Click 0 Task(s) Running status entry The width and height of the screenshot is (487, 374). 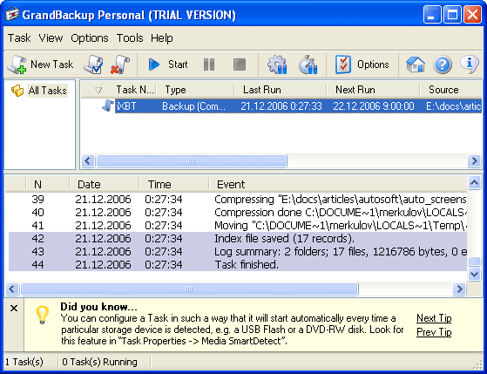point(99,362)
